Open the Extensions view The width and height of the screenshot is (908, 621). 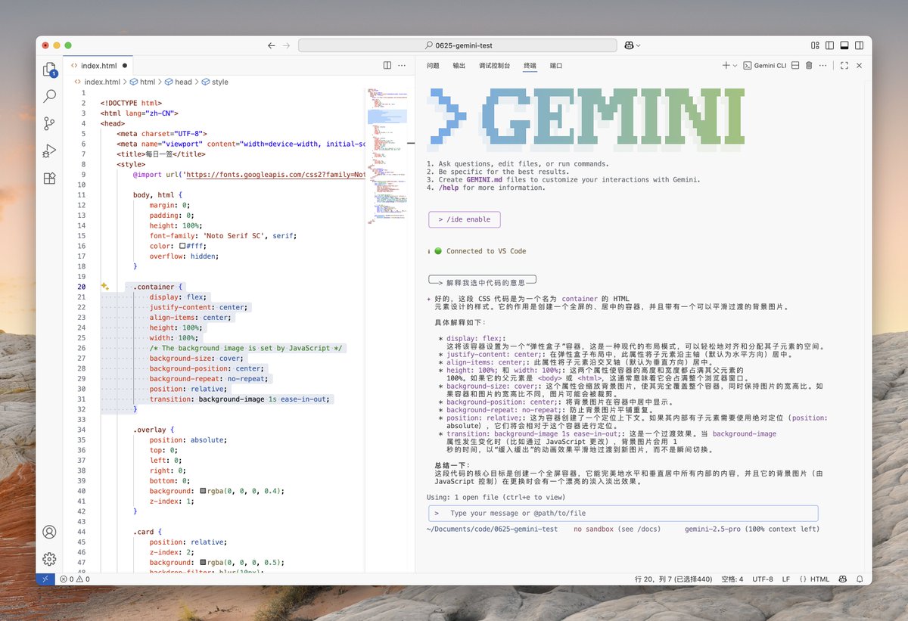point(50,179)
